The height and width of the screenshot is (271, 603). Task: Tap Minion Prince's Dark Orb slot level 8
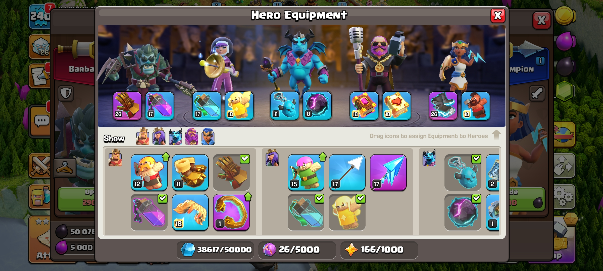[317, 106]
